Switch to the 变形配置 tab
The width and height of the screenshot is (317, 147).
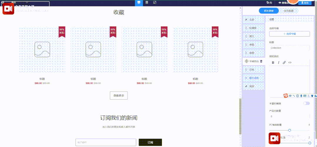tap(289, 11)
